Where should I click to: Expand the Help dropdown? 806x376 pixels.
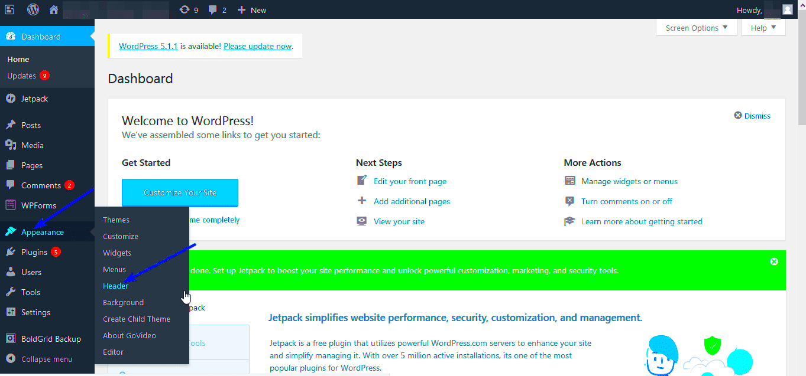pyautogui.click(x=763, y=28)
